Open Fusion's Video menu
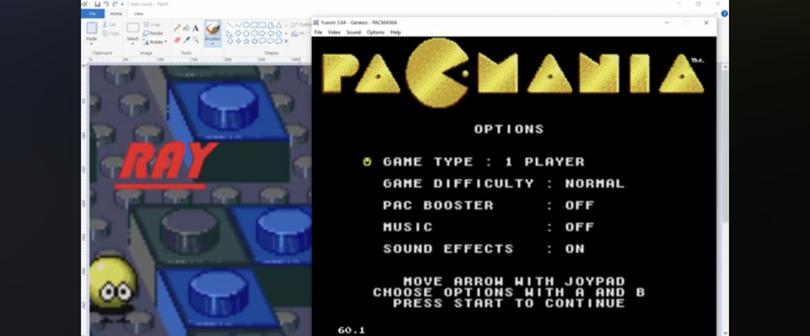The width and height of the screenshot is (810, 336). 334,32
